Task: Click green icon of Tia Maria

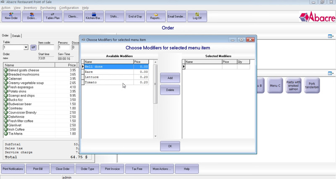Action: [6, 134]
